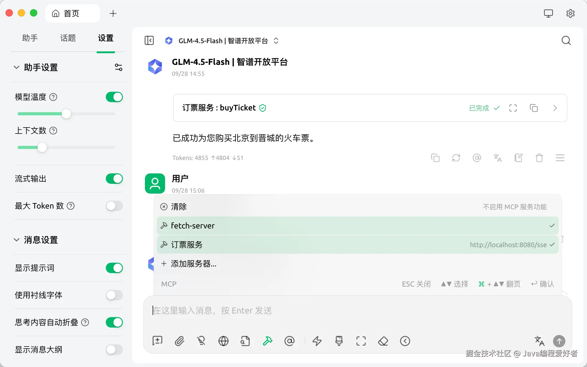Click the translate icon beside send button
This screenshot has height=367, width=587.
tap(539, 341)
